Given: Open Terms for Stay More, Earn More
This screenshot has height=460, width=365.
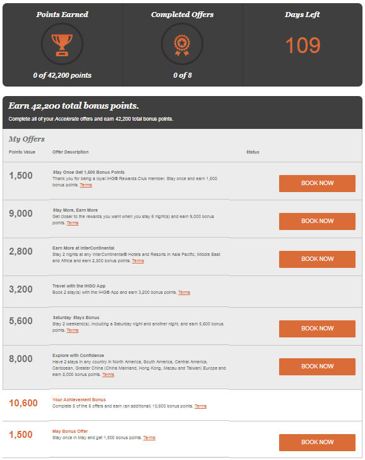Looking at the screenshot, I should tap(73, 223).
